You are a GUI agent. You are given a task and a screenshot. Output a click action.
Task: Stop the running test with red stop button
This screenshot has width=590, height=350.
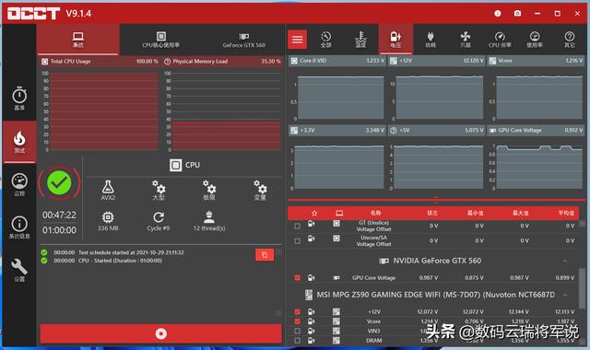point(161,333)
